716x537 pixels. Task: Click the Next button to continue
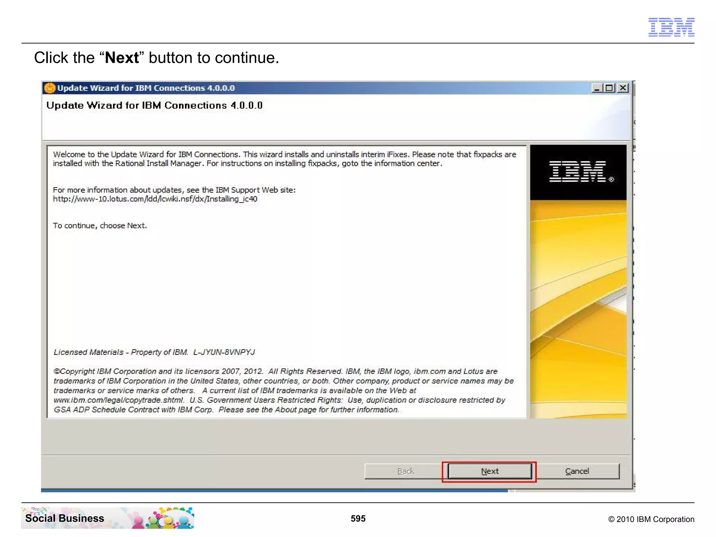pyautogui.click(x=489, y=471)
